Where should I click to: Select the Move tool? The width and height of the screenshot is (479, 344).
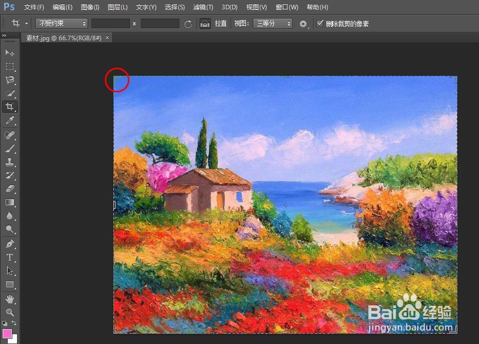point(10,53)
